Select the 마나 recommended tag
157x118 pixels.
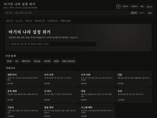tap(17, 61)
